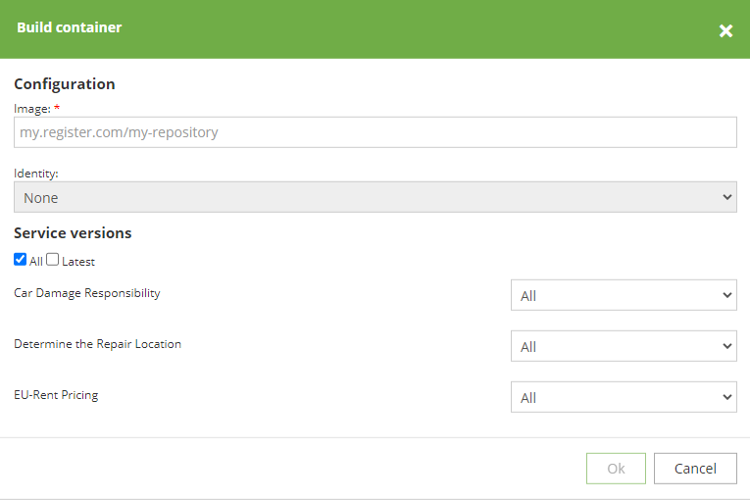
Task: Select the Car Damage Responsibility service name
Action: [87, 293]
